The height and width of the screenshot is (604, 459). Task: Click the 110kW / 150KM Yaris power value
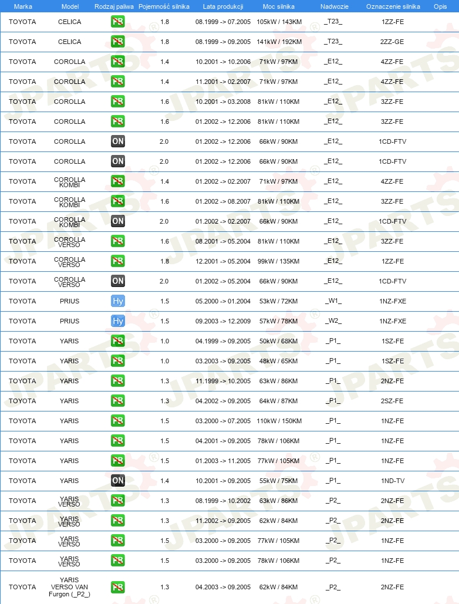pyautogui.click(x=279, y=421)
